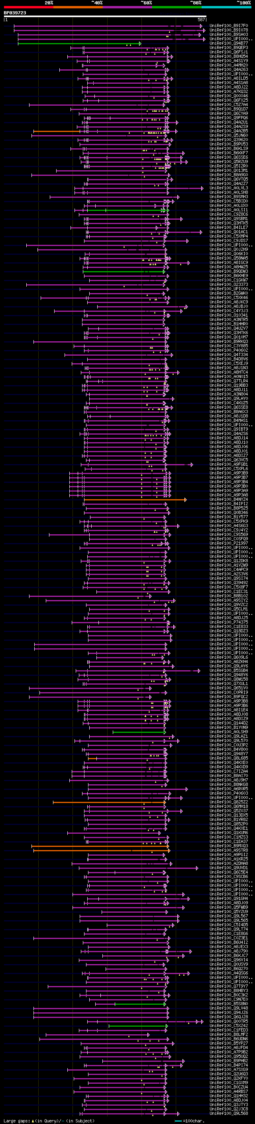Open hit UniRef100_B9SA03
255x1124 pixels.
coord(229,34)
